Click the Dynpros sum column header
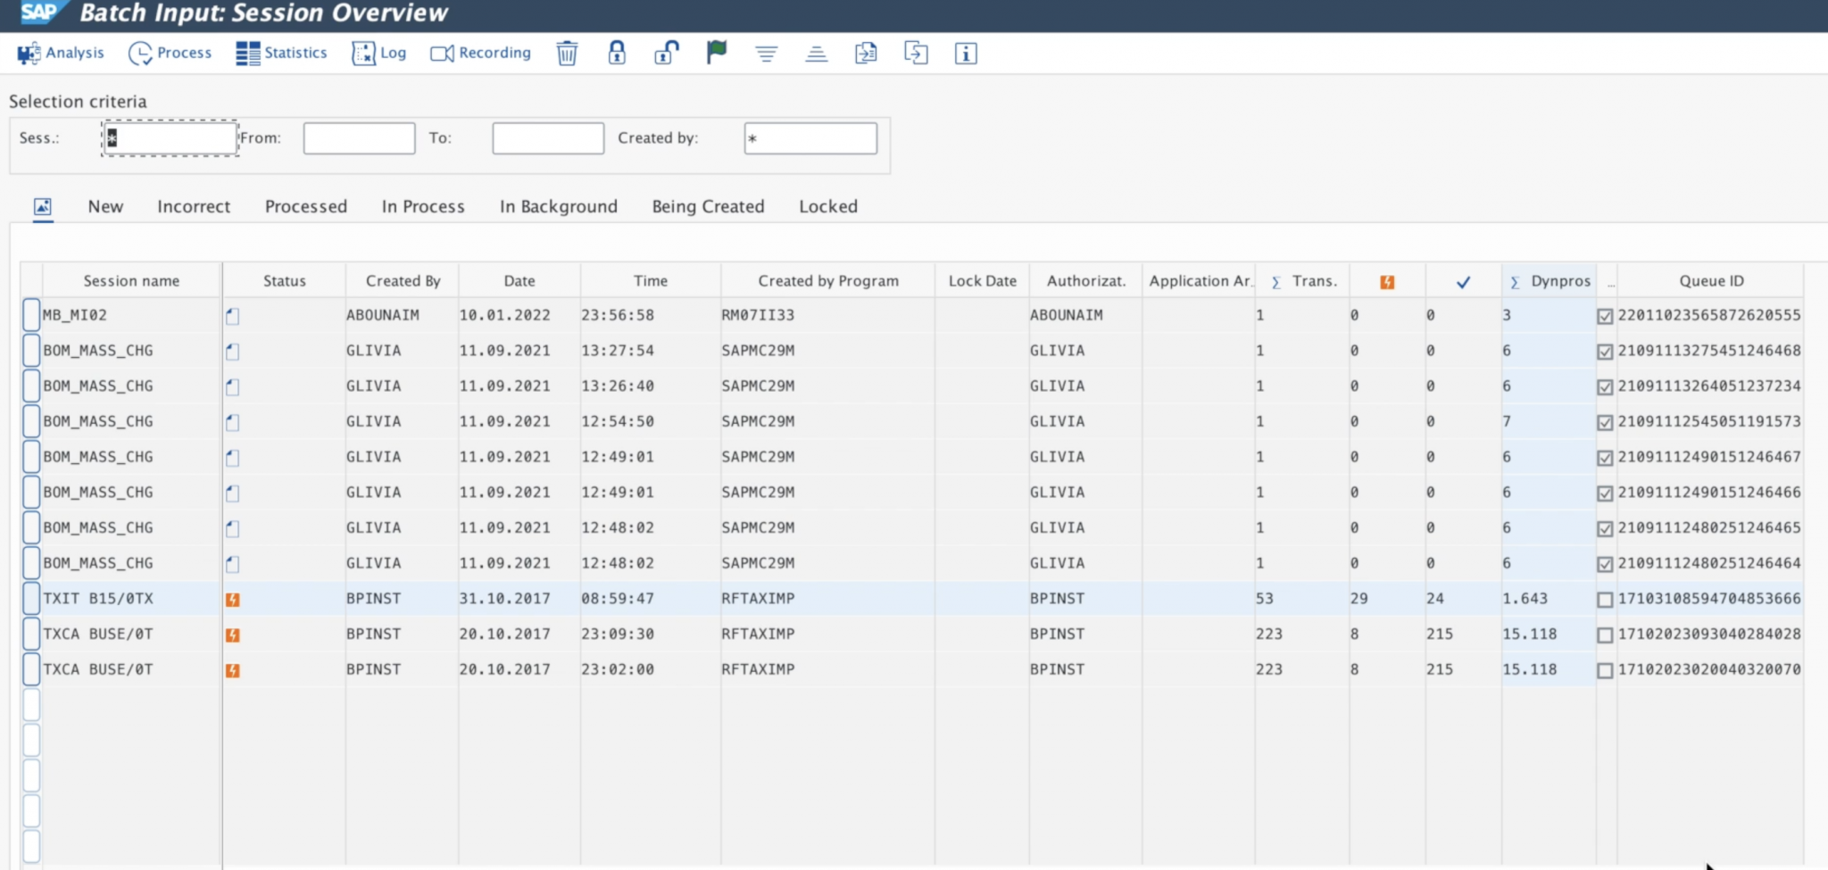The width and height of the screenshot is (1828, 870). (1550, 281)
